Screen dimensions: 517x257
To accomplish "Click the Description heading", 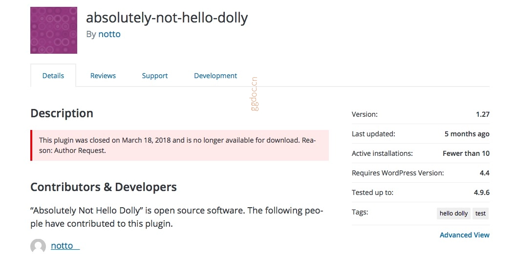I will coord(62,113).
